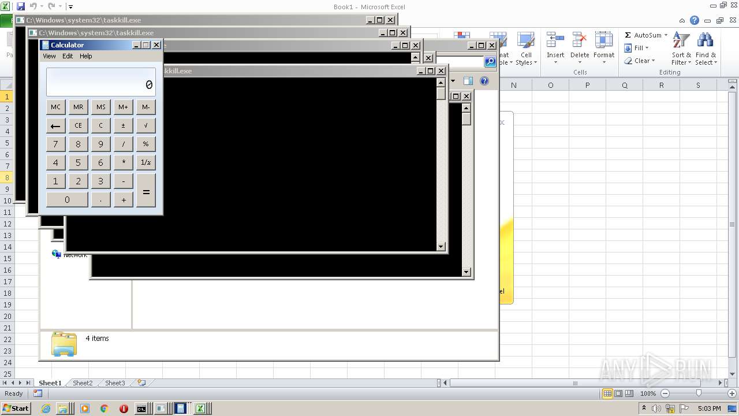Image resolution: width=739 pixels, height=416 pixels.
Task: Select column P header in Excel
Action: [587, 85]
